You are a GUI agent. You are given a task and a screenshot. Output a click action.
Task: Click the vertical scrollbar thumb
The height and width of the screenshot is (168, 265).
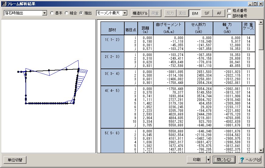coord(261,37)
